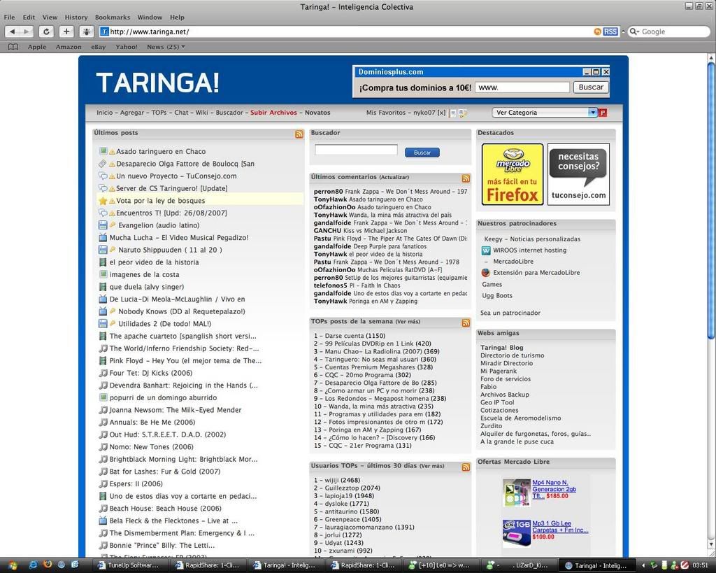Open the Edit menu
The image size is (716, 573).
(x=29, y=17)
